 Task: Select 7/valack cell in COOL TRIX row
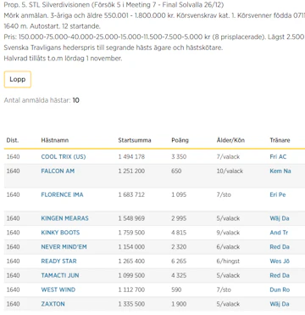point(228,157)
